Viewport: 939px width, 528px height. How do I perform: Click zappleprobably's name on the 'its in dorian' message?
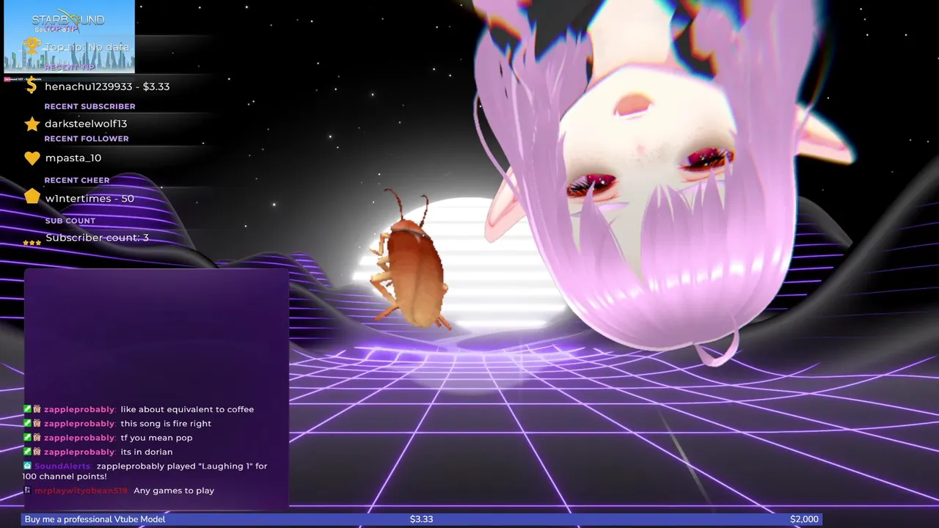pyautogui.click(x=79, y=452)
